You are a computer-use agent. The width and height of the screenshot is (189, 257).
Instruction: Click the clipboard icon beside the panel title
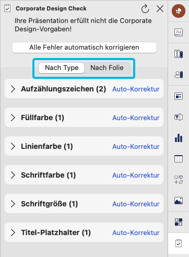point(7,8)
